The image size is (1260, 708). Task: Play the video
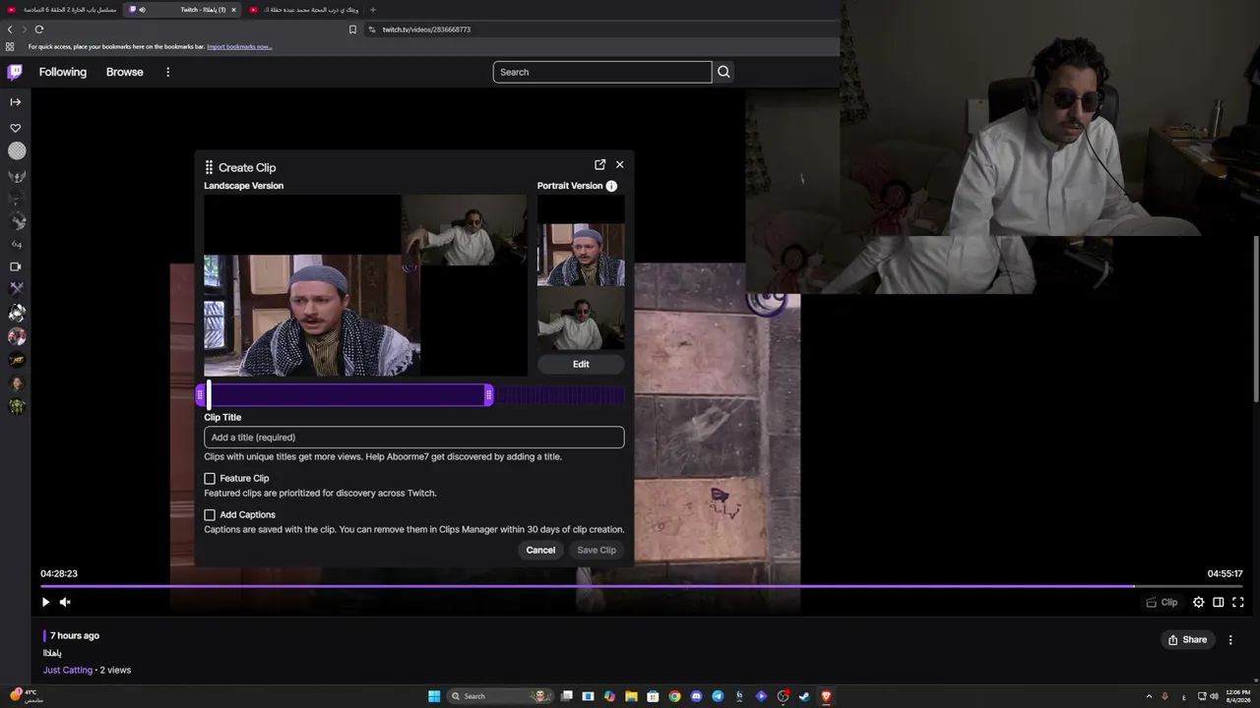pos(45,602)
